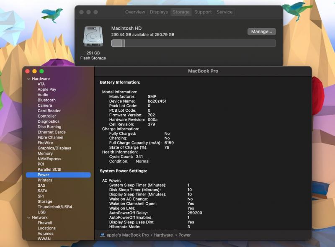
Task: Select ATA in the Hardware list
Action: pos(41,84)
